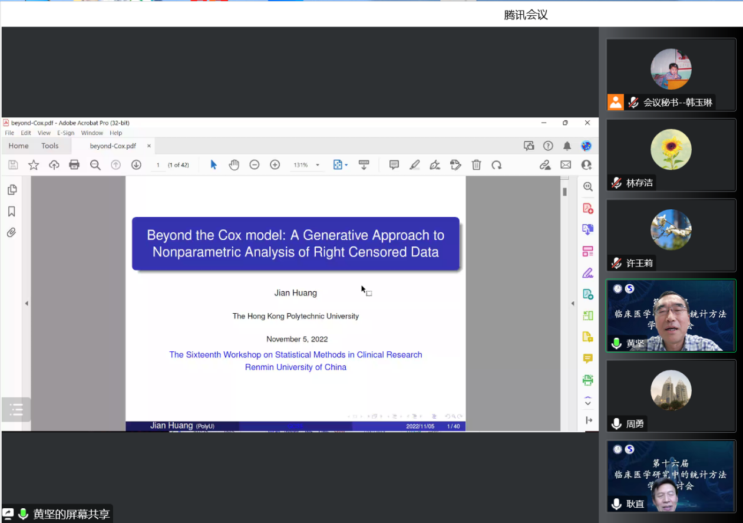This screenshot has width=743, height=523.
Task: Collapse the right tools pane arrow
Action: [x=572, y=303]
